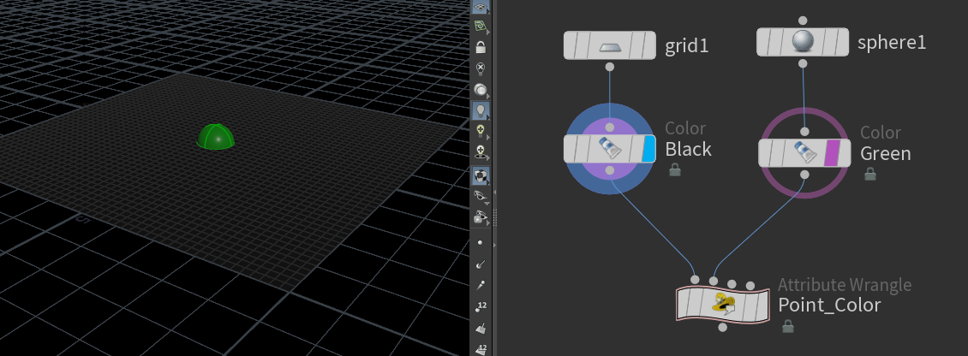Click the lock badge under Point_Color node
The image size is (968, 356).
click(788, 326)
